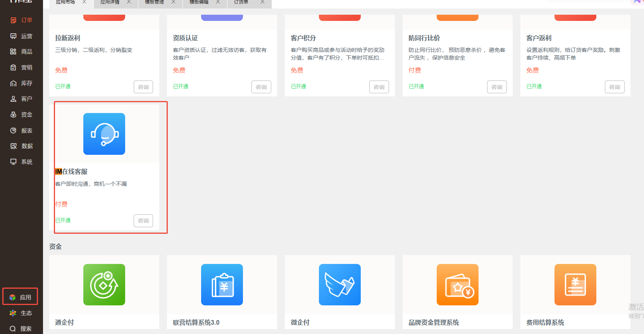This screenshot has width=644, height=334.
Task: Switch to the 模板管理 tab
Action: pos(155,2)
